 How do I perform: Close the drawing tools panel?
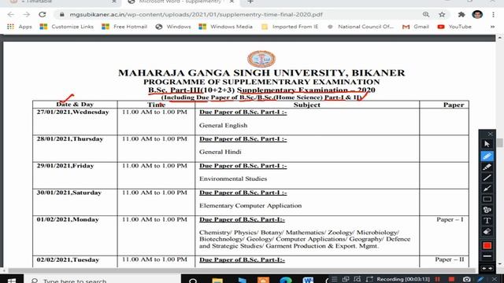(x=490, y=134)
